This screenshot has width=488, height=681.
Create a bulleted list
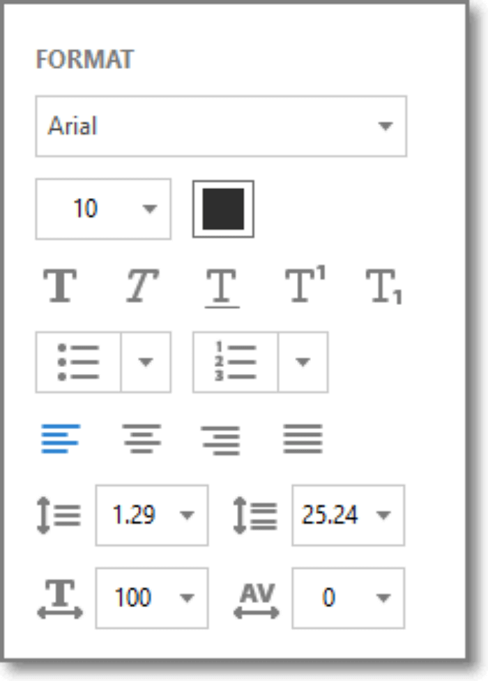point(78,361)
